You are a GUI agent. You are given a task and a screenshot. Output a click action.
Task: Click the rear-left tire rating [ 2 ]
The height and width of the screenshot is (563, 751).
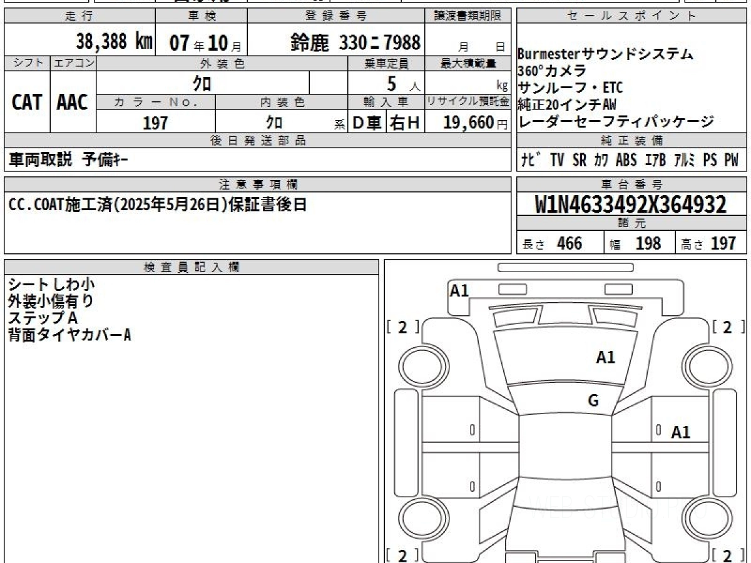(x=402, y=555)
